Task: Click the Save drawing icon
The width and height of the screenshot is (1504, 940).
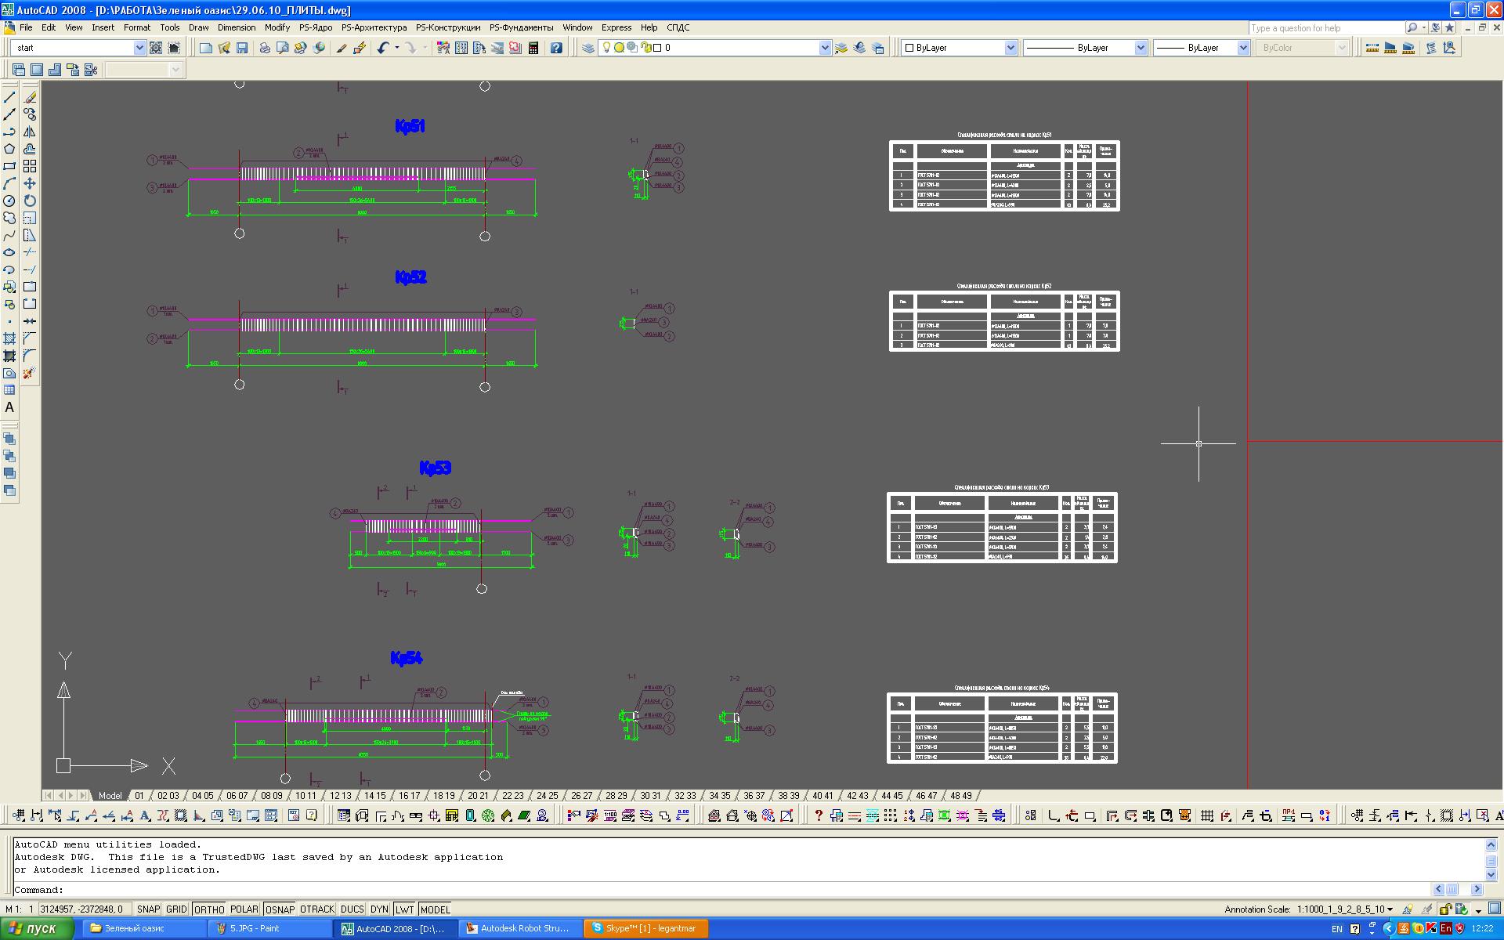Action: (242, 48)
